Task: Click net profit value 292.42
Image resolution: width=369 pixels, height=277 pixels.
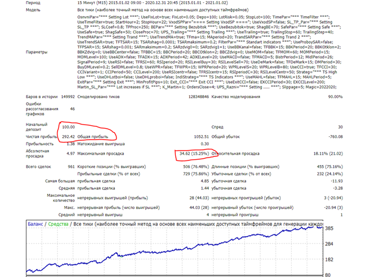Action: click(x=68, y=137)
